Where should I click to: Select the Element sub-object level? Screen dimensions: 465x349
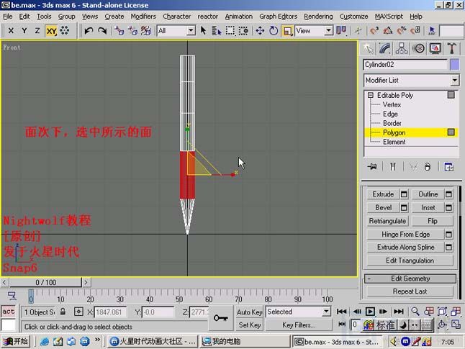point(394,142)
